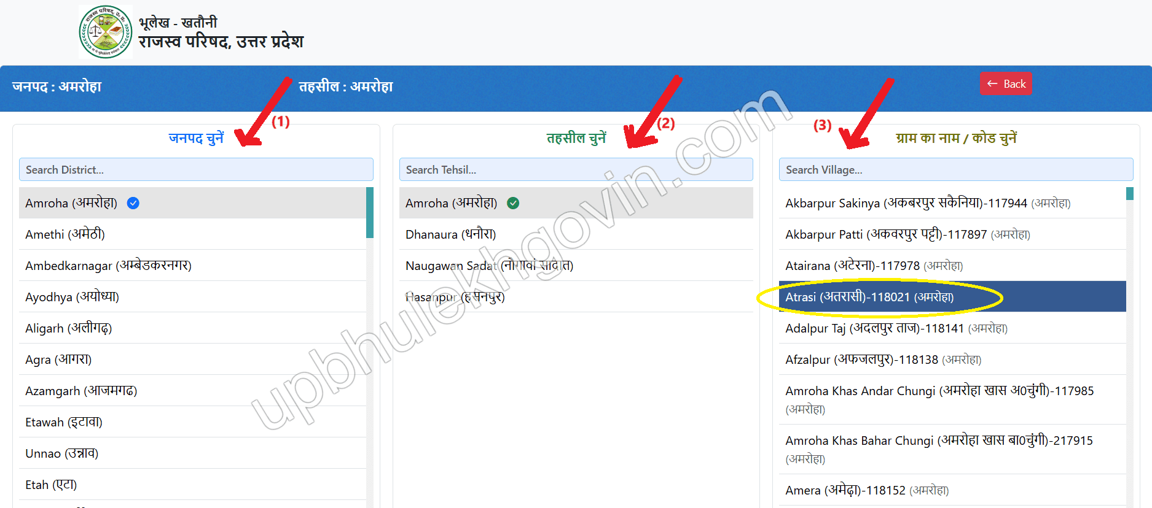1152x508 pixels.
Task: Click the village list scrollbar thumb
Action: coord(1130,194)
